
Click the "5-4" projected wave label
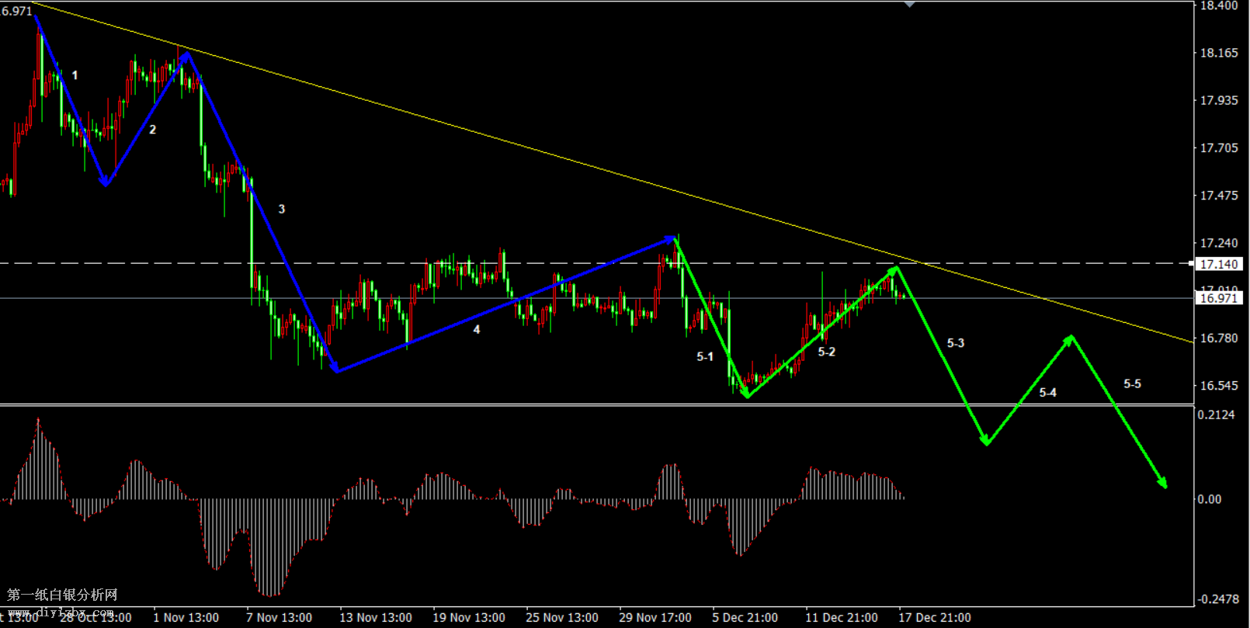point(1047,393)
